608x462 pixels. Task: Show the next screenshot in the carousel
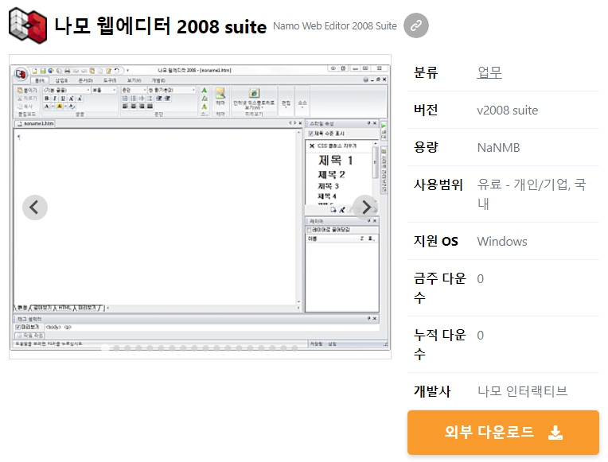click(365, 208)
